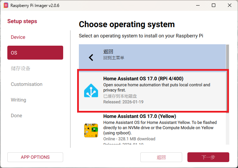Open the 储存设备 setup step
Screen dimensions: 238x168
pyautogui.click(x=21, y=68)
